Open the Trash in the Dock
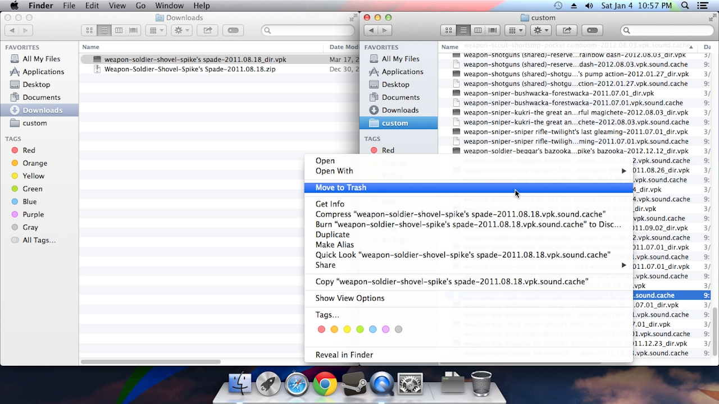The width and height of the screenshot is (719, 404). point(481,384)
